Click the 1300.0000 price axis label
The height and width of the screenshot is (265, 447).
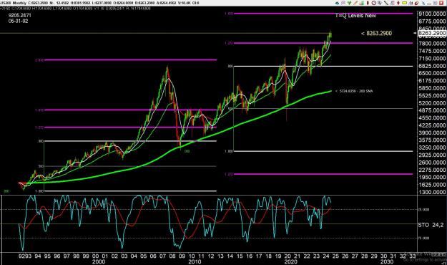[x=432, y=192]
